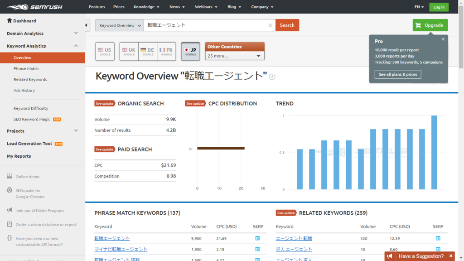The image size is (464, 261).
Task: Select the JP Google database
Action: [x=190, y=52]
